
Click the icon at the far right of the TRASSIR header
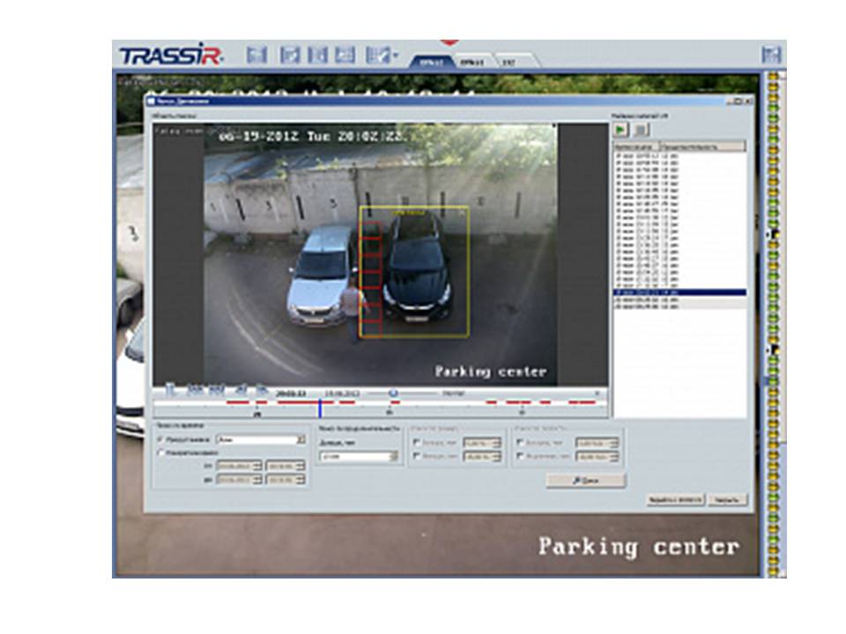pyautogui.click(x=772, y=55)
